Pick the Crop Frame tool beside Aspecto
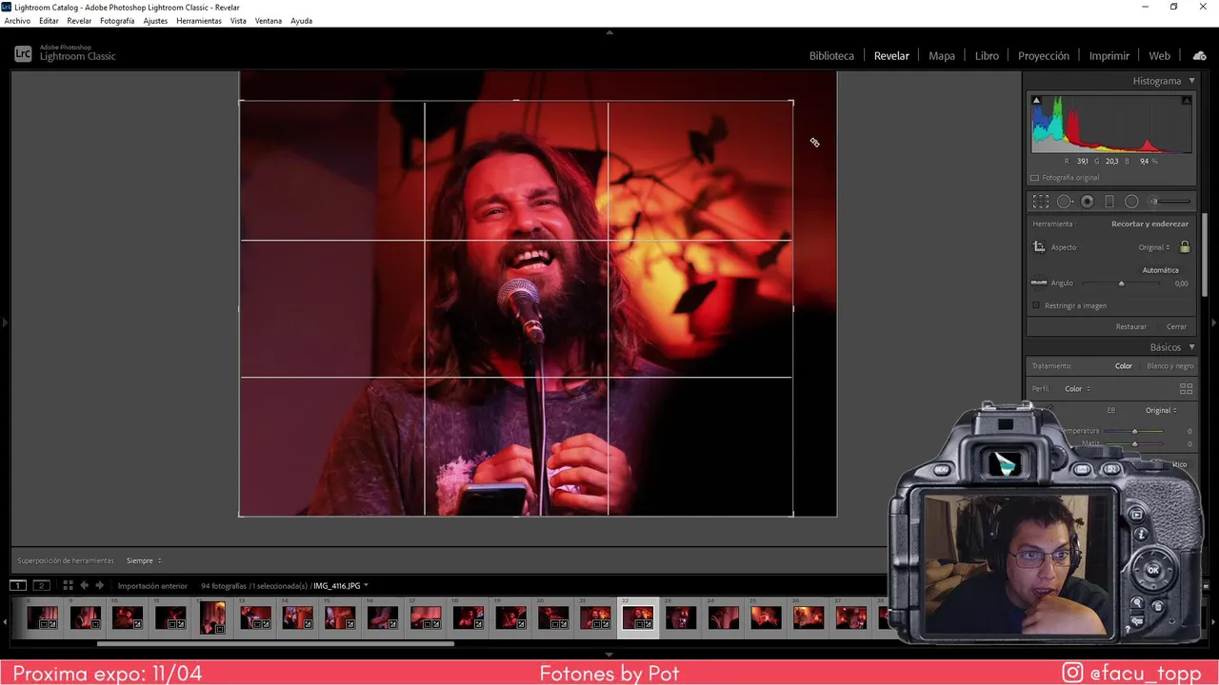The width and height of the screenshot is (1219, 685). point(1039,247)
